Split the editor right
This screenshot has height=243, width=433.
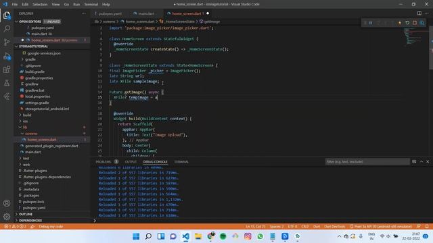[x=419, y=13]
